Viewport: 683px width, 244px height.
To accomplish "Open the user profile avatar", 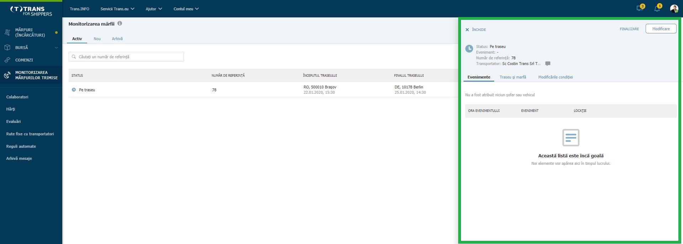I will point(674,9).
